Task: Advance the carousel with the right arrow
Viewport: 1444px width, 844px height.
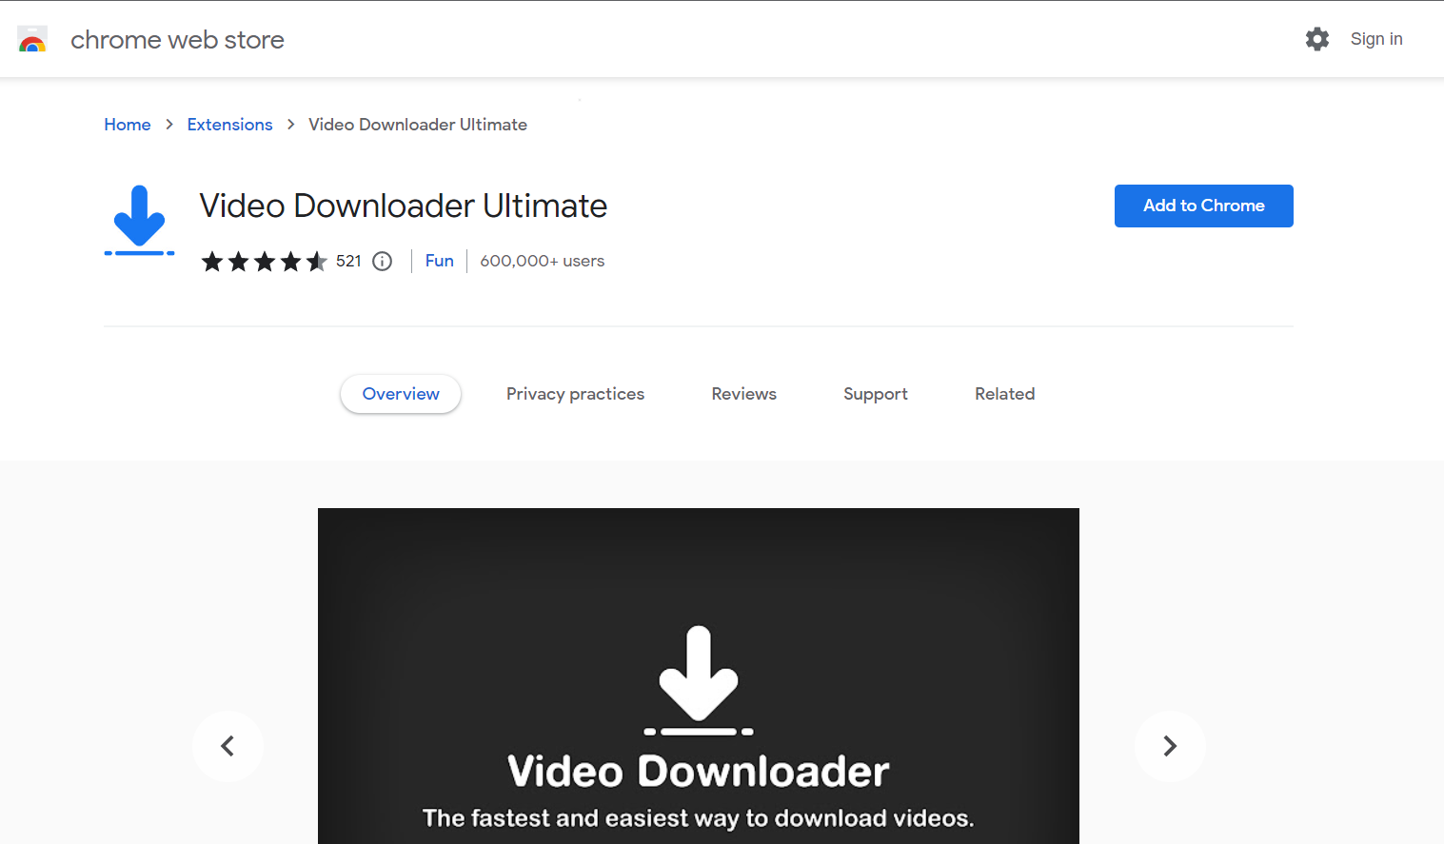Action: (1170, 747)
